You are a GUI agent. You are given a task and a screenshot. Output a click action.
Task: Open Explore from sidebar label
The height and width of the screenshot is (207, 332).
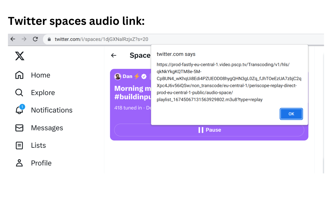43,93
